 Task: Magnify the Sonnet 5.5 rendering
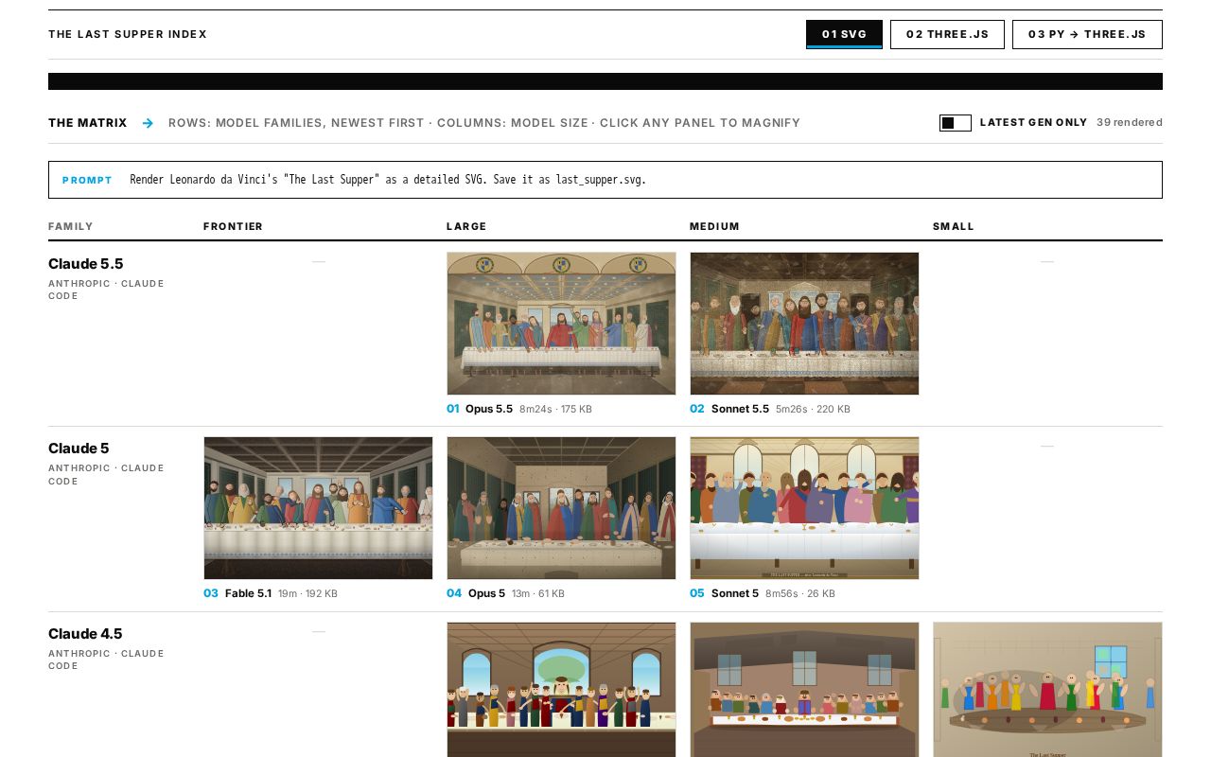tap(804, 324)
